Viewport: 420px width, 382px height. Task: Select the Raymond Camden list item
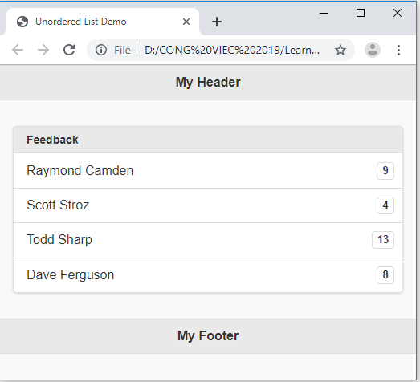point(208,170)
